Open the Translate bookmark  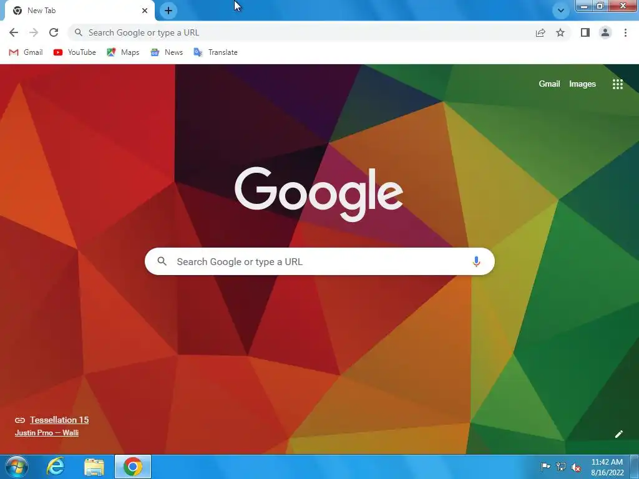[215, 52]
